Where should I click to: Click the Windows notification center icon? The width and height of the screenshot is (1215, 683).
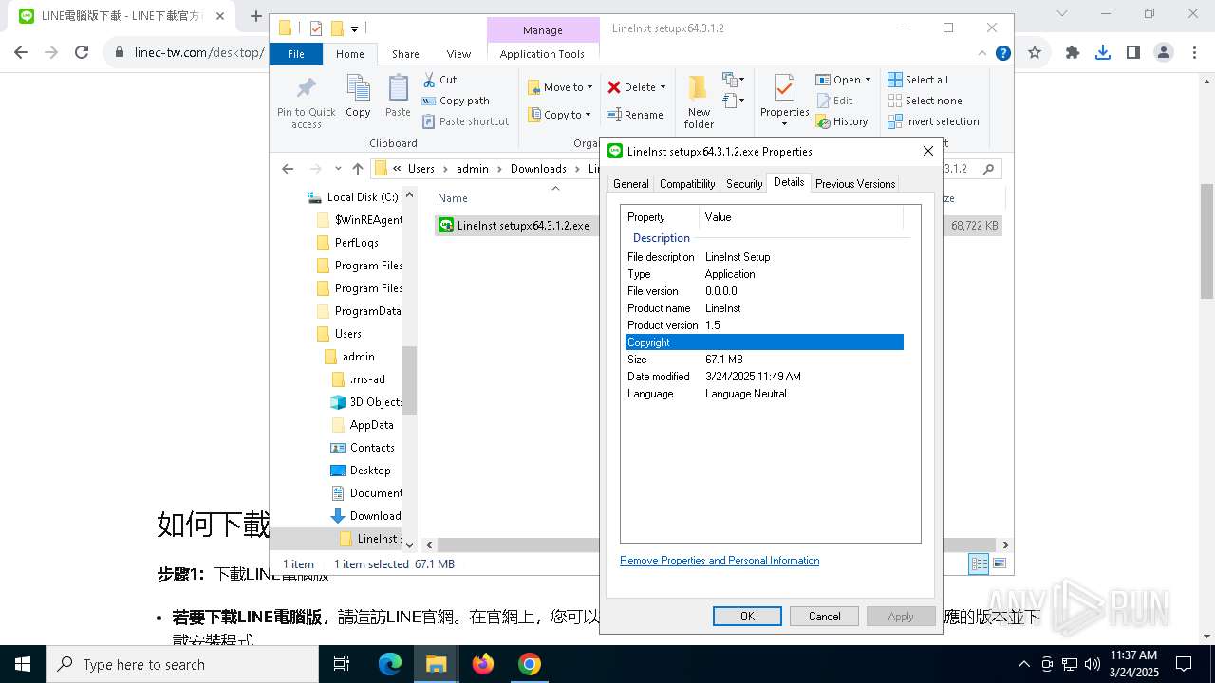coord(1184,664)
